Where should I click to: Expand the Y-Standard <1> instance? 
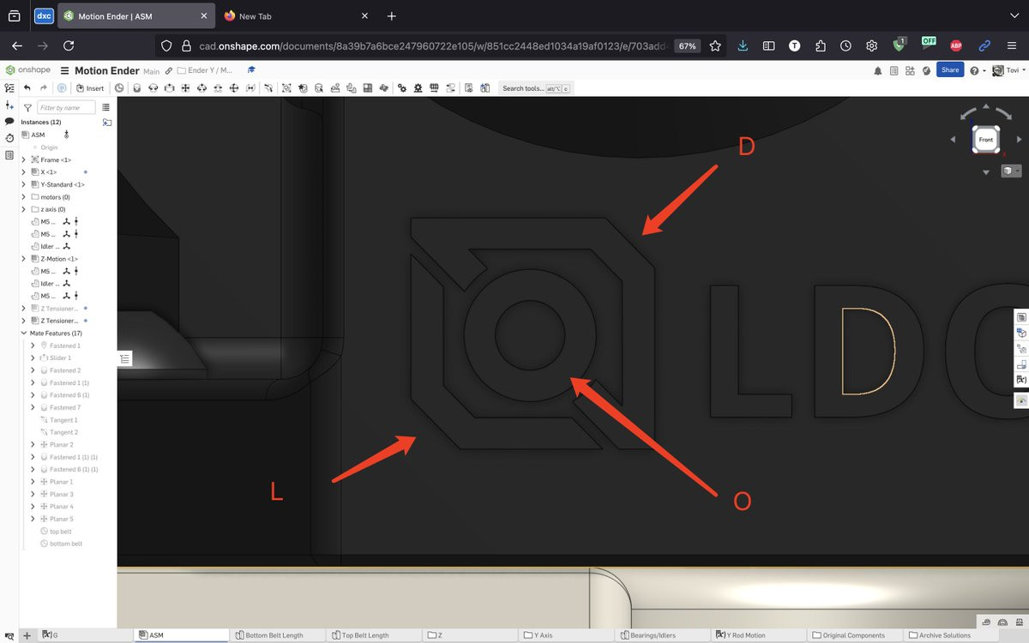(23, 184)
